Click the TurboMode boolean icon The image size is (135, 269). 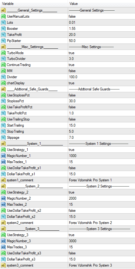pos(3,53)
